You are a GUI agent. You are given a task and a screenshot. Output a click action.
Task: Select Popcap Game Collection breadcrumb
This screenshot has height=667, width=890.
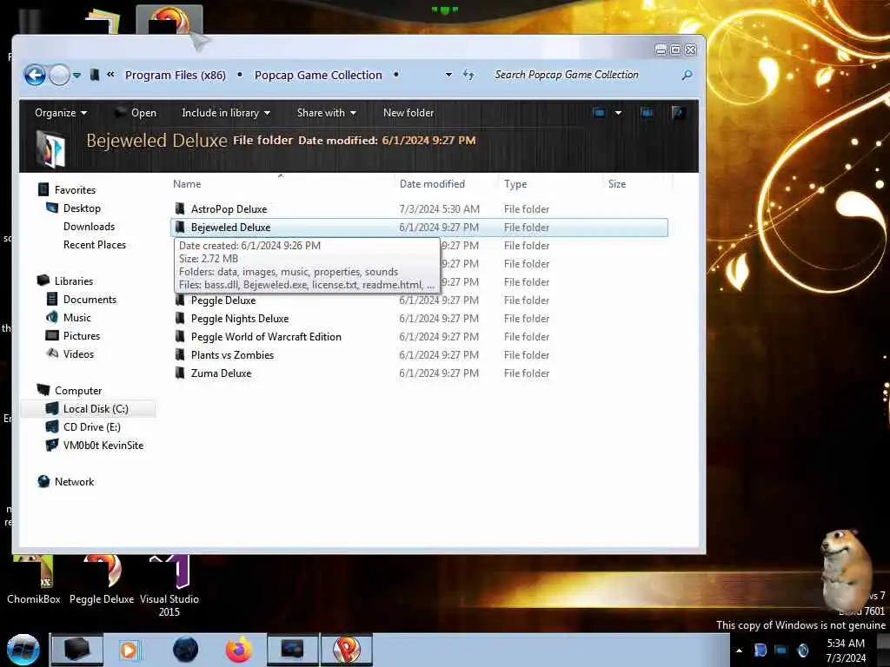[318, 75]
